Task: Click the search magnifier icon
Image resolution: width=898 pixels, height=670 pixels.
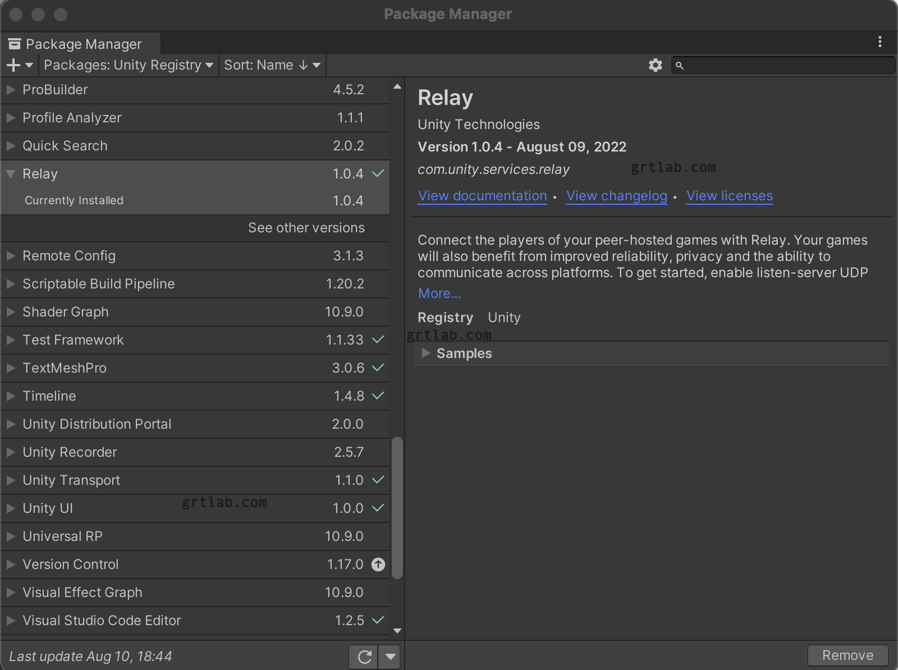Action: 680,66
